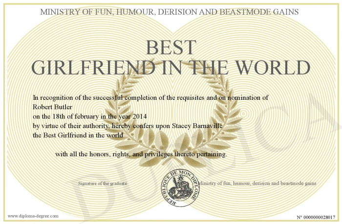This screenshot has height=224, width=342.
Task: Select the large word BEST in title
Action: (x=171, y=48)
